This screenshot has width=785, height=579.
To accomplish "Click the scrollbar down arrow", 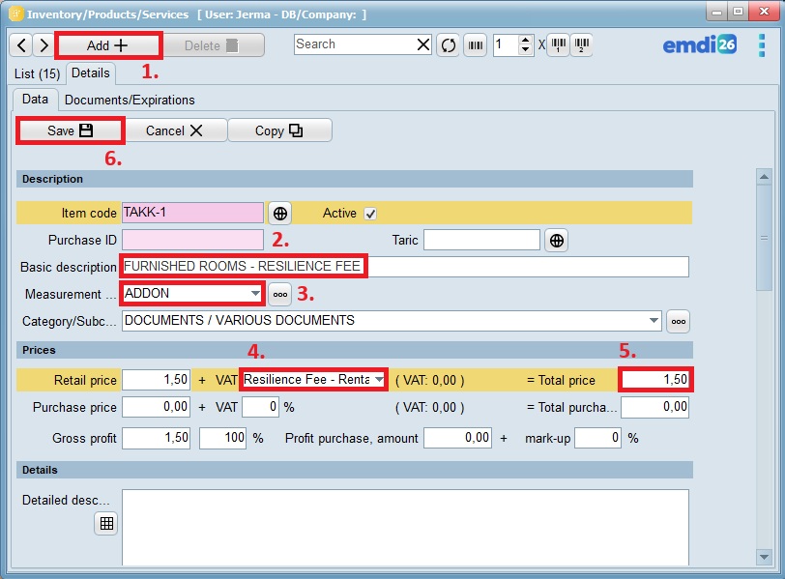I will pos(764,557).
